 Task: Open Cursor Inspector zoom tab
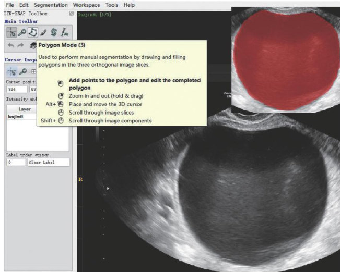(22, 71)
